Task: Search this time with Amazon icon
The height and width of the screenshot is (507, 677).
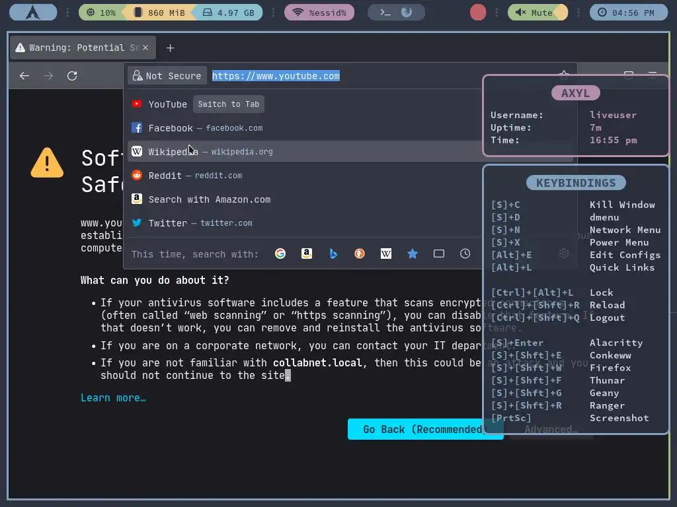Action: [x=307, y=253]
